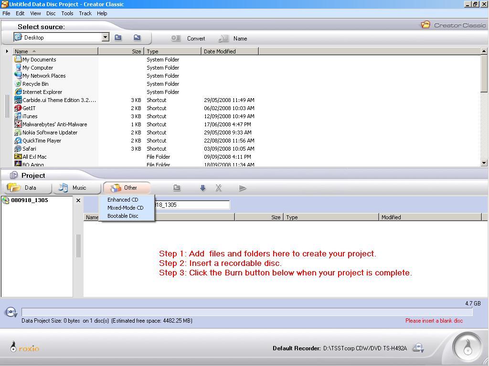Click the recorder selection icon next to Default Recorder
This screenshot has height=366, width=489.
(x=418, y=348)
